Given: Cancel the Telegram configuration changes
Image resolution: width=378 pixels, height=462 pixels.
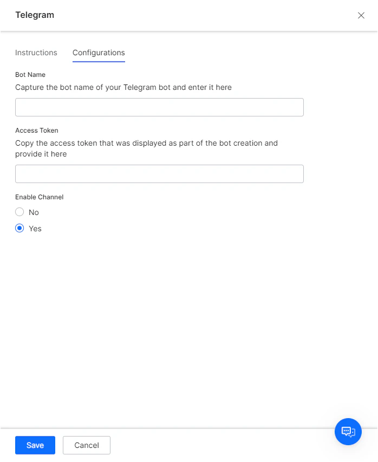Looking at the screenshot, I should tap(86, 445).
